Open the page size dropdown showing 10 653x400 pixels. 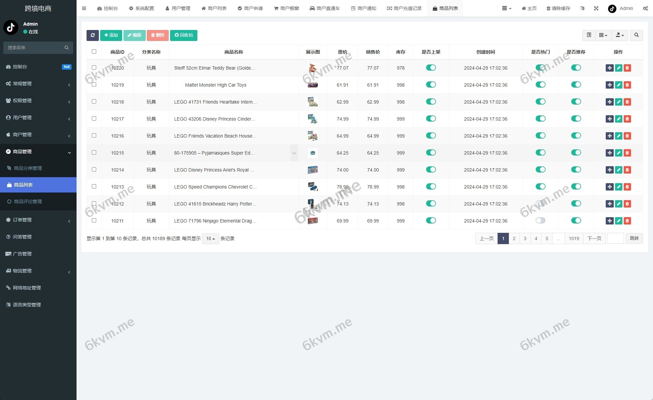coord(210,238)
